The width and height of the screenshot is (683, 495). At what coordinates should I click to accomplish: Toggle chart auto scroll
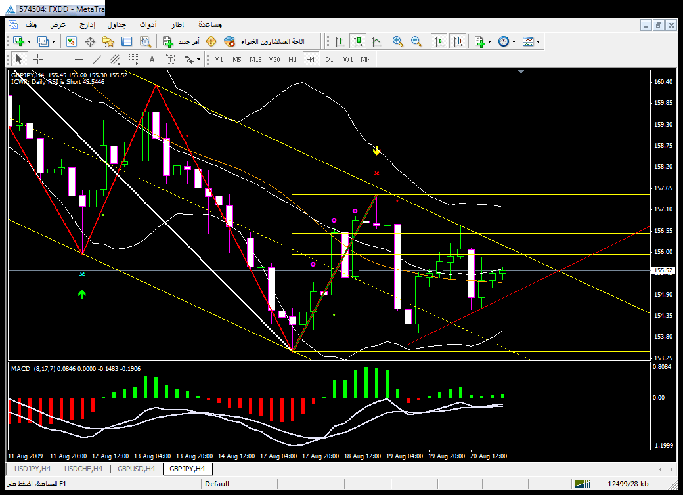pos(439,41)
